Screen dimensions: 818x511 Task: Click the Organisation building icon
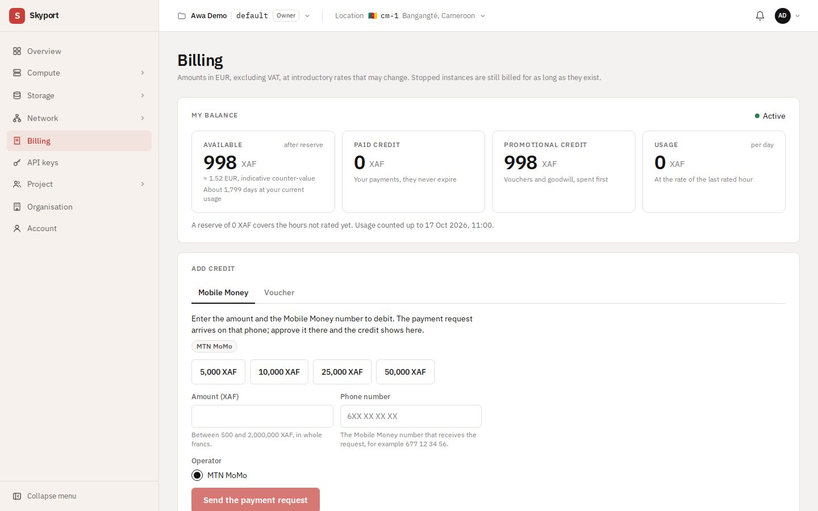pos(17,207)
